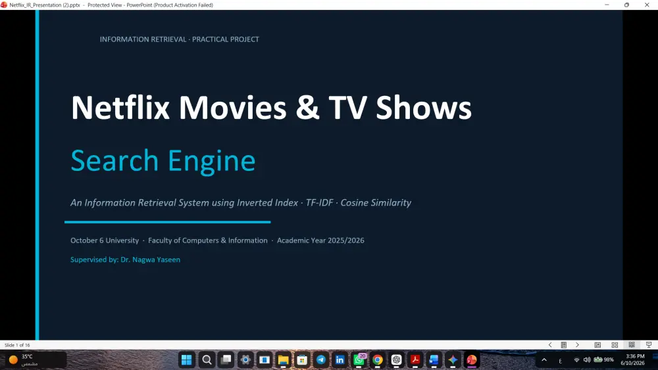The width and height of the screenshot is (658, 370).
Task: Close the PowerPoint window
Action: 647,5
